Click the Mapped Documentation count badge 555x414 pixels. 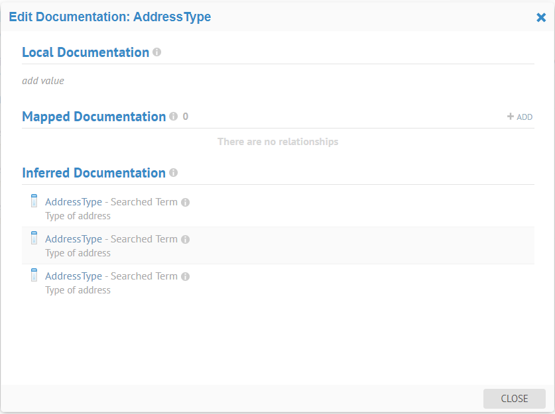pos(186,117)
